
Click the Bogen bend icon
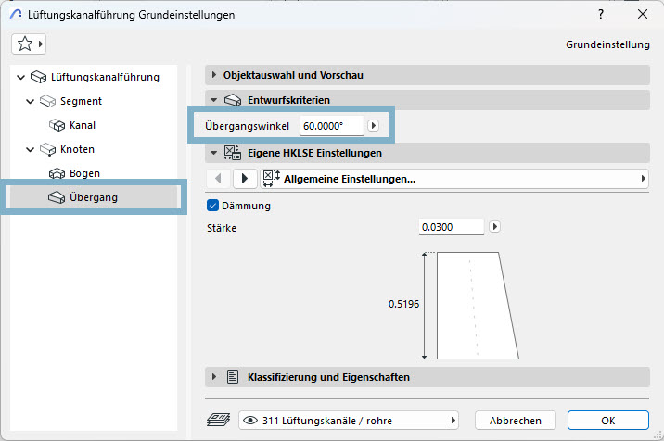coord(57,173)
